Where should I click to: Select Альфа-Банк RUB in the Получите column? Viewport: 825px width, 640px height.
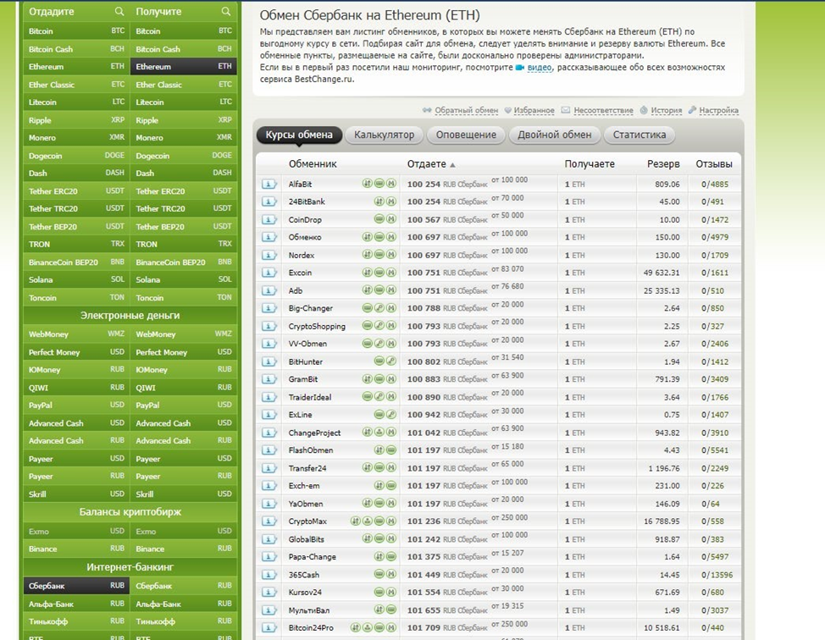(x=184, y=604)
